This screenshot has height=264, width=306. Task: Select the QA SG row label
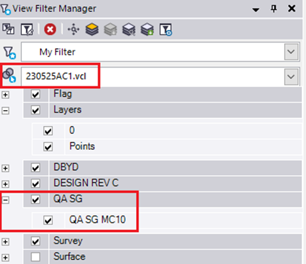point(68,199)
